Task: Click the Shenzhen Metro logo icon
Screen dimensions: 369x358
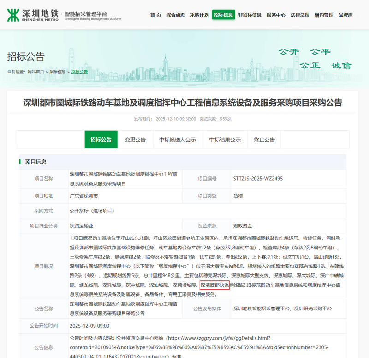Action: click(13, 15)
